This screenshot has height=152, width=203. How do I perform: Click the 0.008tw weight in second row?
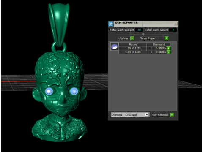coord(161,52)
